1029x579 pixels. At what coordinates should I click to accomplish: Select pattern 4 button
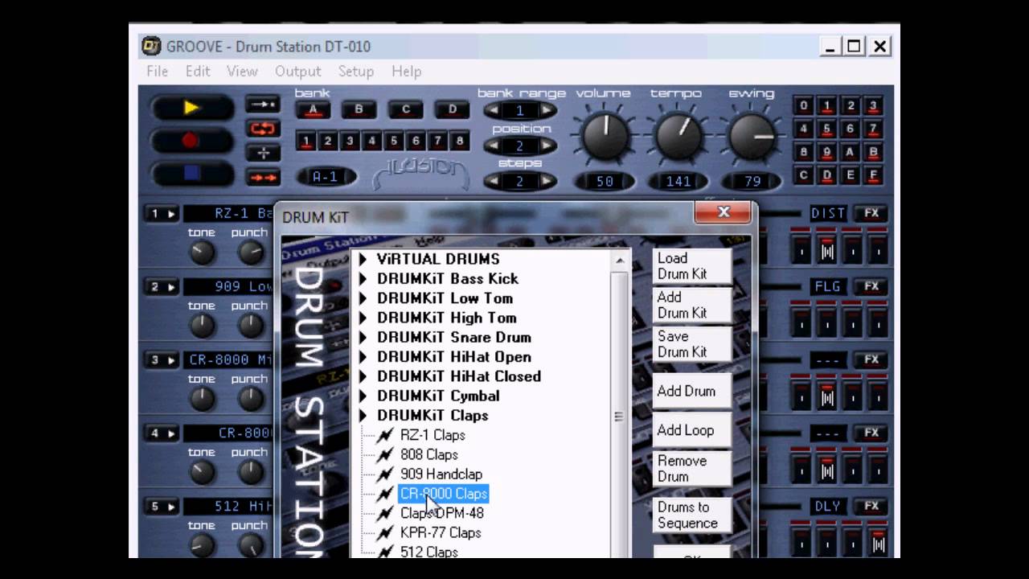point(372,142)
